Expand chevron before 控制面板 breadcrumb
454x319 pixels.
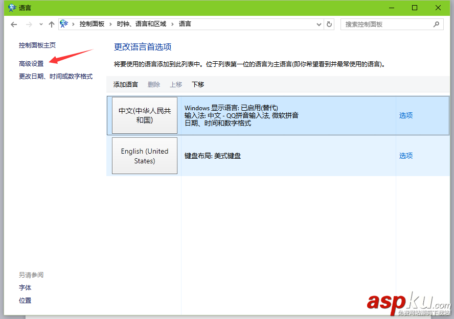point(73,24)
